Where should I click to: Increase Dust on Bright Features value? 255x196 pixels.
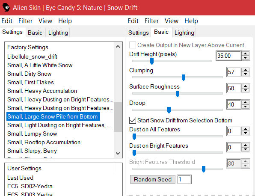click(246, 145)
